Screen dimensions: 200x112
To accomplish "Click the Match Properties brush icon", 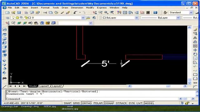I will click(62, 12).
